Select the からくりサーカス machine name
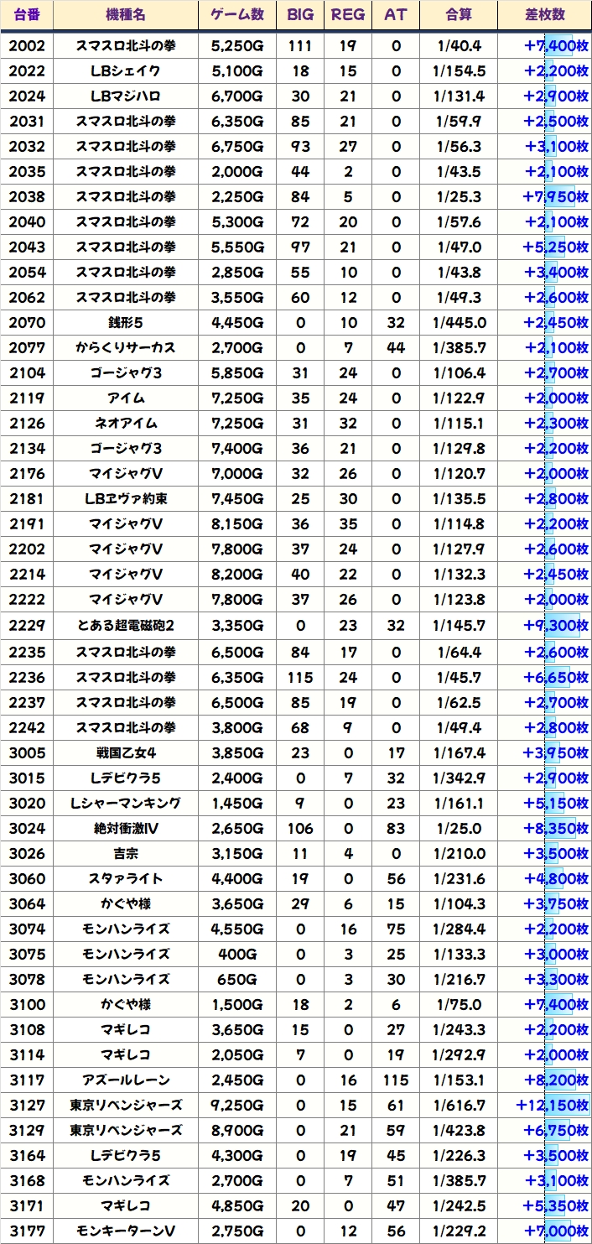This screenshot has width=592, height=1244. click(x=126, y=347)
